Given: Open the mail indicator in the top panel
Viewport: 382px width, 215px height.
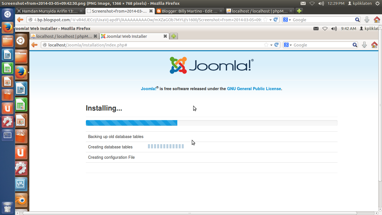Looking at the screenshot, I should (303, 3).
